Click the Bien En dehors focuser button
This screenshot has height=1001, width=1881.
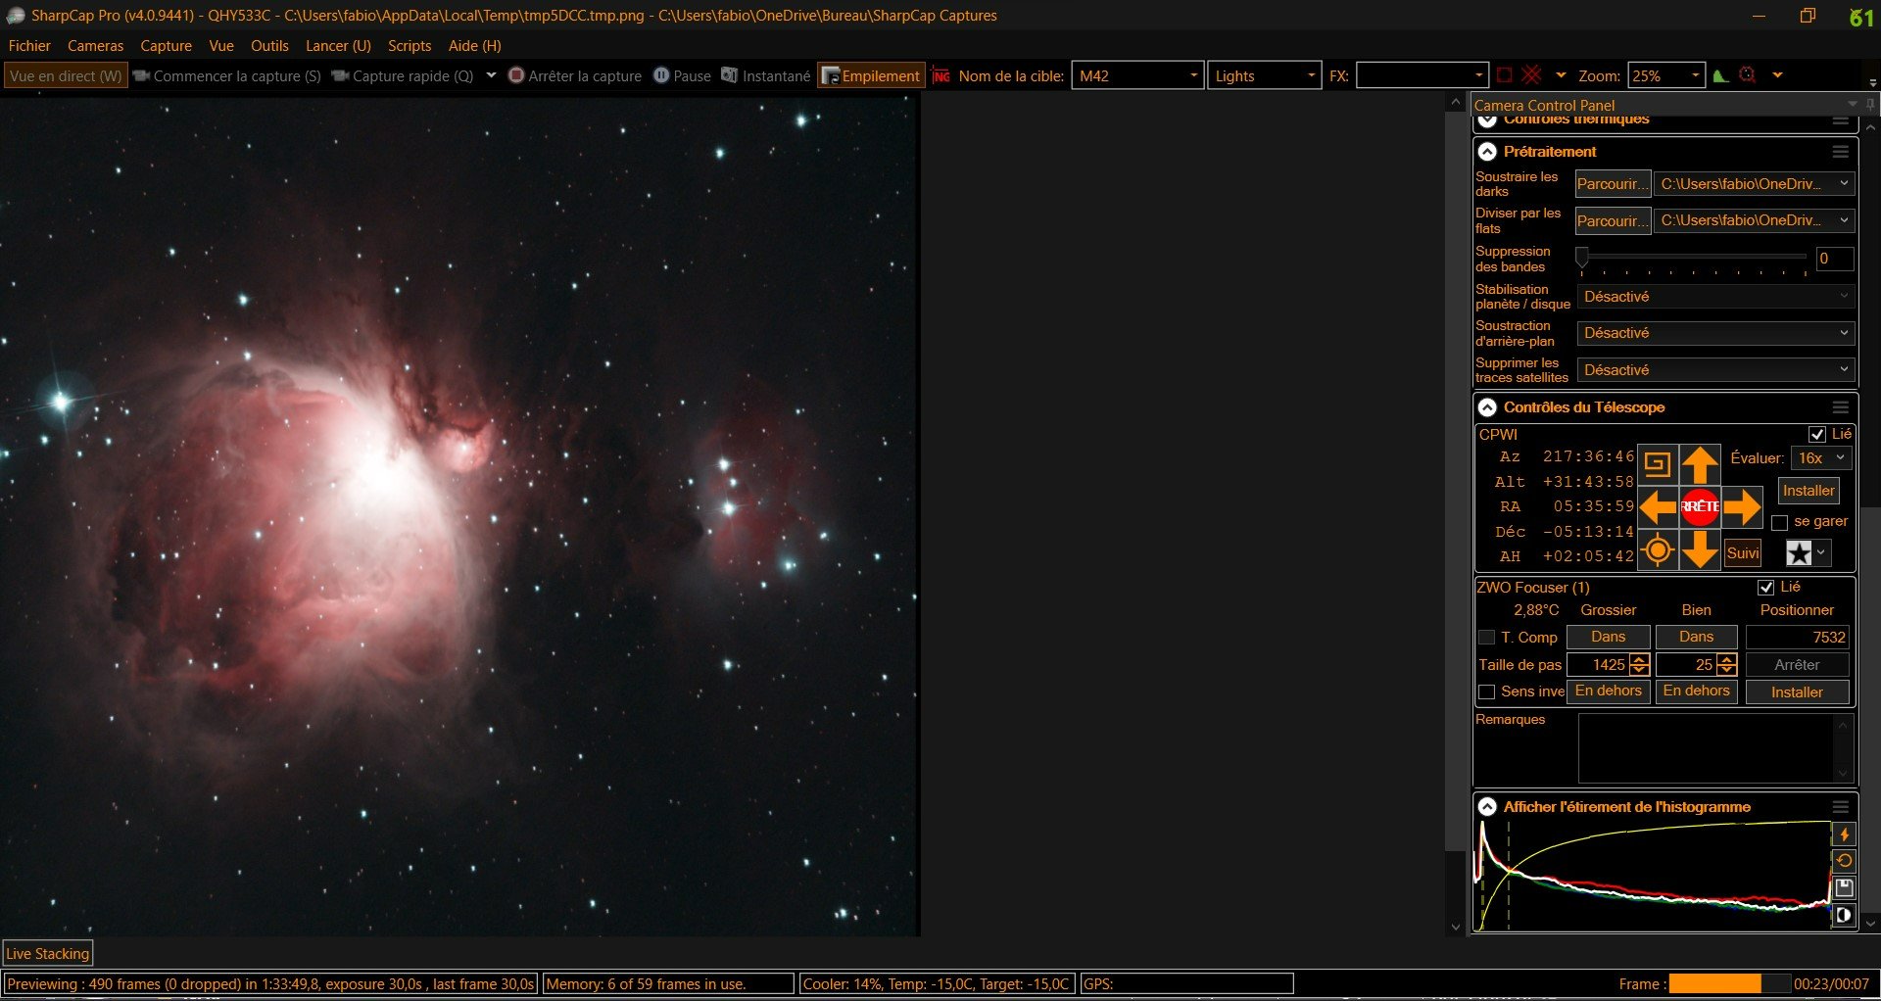(x=1696, y=691)
